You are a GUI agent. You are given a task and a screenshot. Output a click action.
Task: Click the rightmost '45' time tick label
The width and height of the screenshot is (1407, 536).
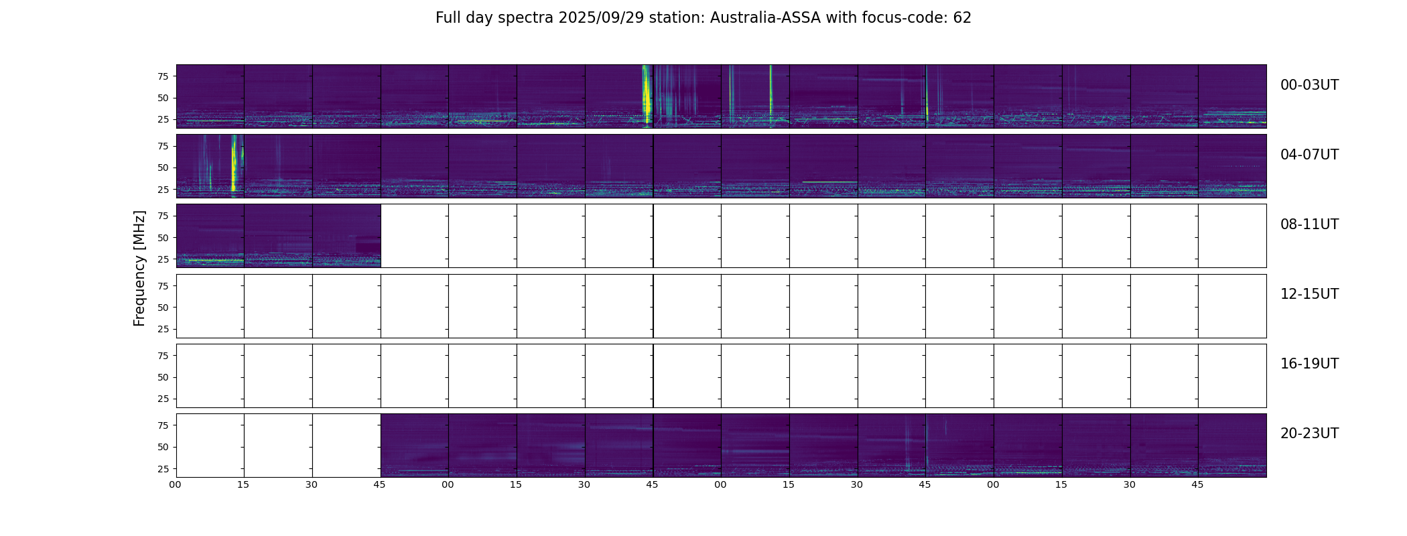click(1197, 484)
